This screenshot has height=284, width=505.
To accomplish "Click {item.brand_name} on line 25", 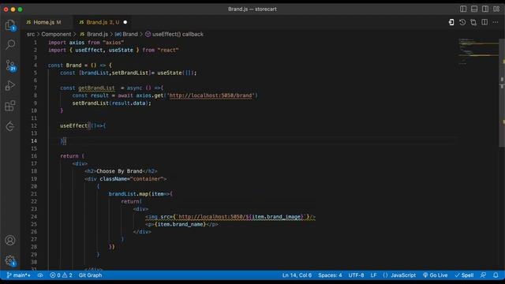I will pyautogui.click(x=180, y=224).
